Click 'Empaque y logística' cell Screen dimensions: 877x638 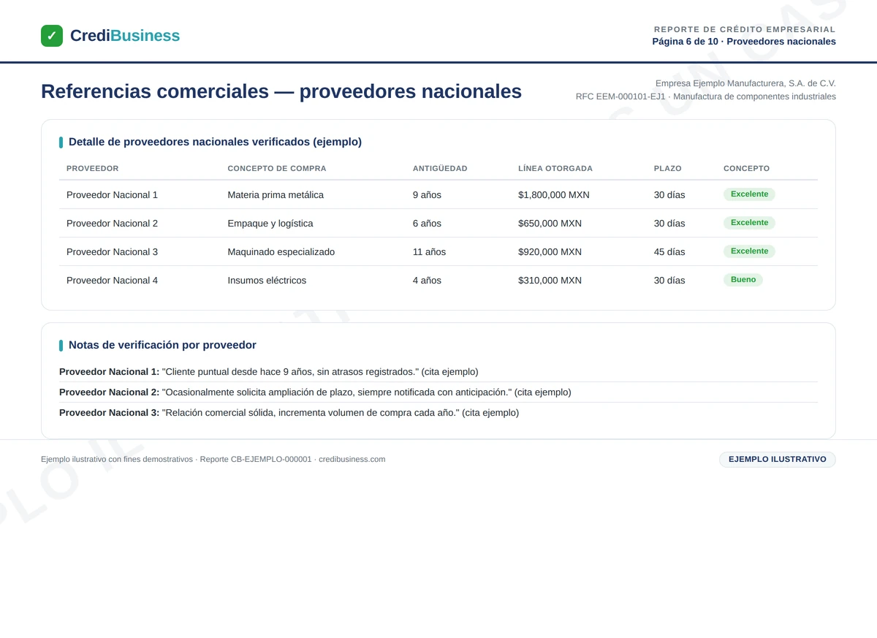tap(270, 224)
